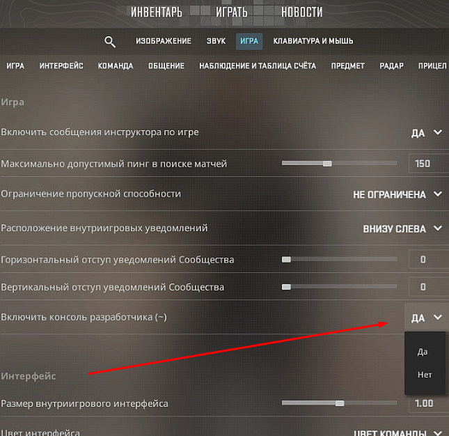Select Да in developer console dropdown
Image resolution: width=449 pixels, height=436 pixels.
423,352
